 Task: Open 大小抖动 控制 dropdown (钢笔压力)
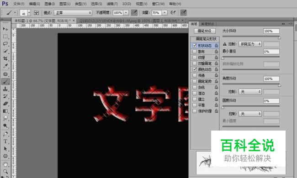[250, 44]
